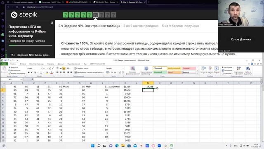
Task: Click the Cut (Вырезать) scissors button
Action: 13,67
